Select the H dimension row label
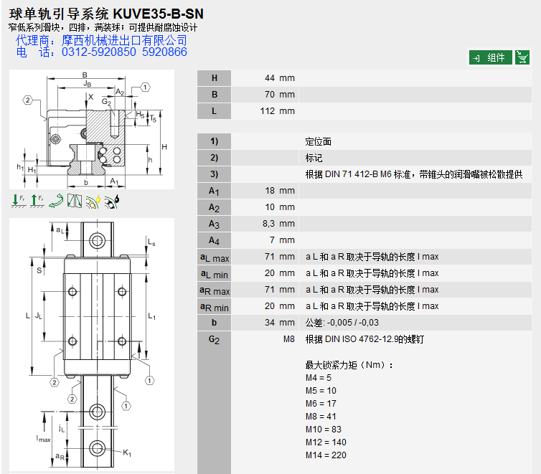The image size is (541, 474). [x=214, y=78]
